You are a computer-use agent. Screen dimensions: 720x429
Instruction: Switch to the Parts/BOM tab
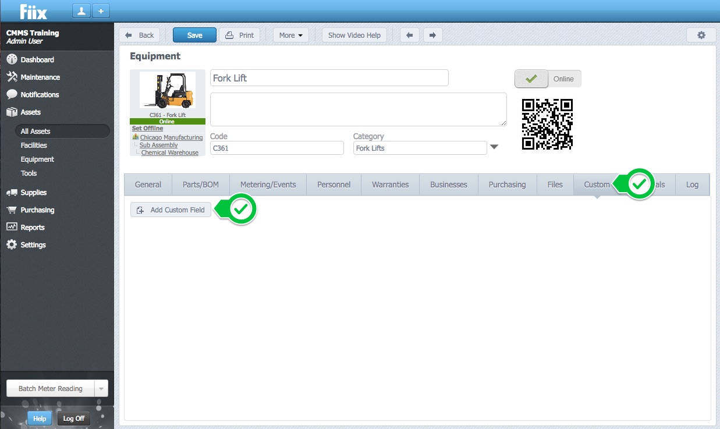[x=201, y=185]
